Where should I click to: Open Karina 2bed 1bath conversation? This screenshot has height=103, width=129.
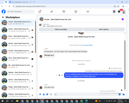pos(17,30)
